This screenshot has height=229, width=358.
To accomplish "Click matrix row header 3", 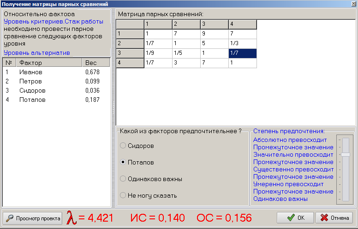I will click(130, 53).
